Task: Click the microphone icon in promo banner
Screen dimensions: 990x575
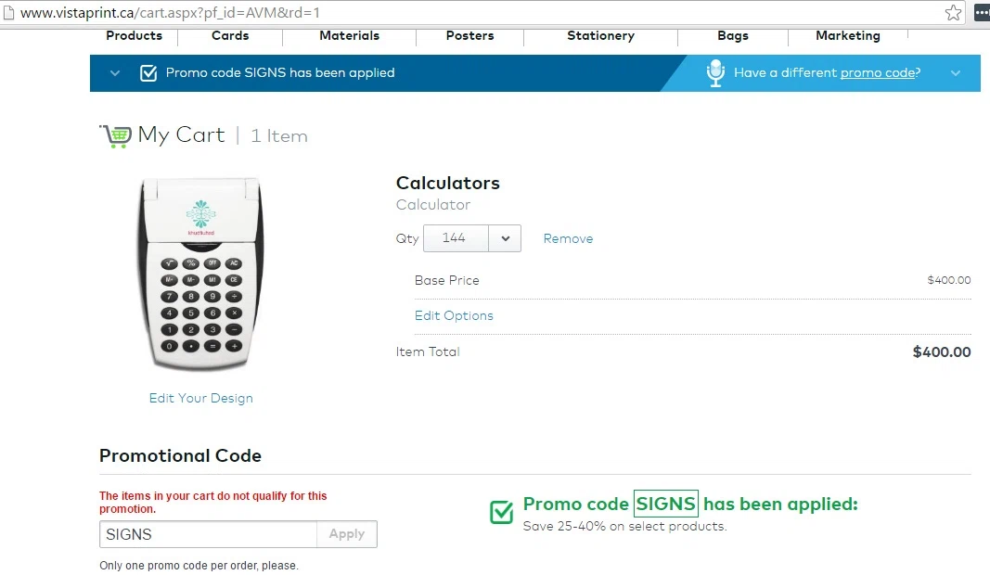Action: click(715, 73)
